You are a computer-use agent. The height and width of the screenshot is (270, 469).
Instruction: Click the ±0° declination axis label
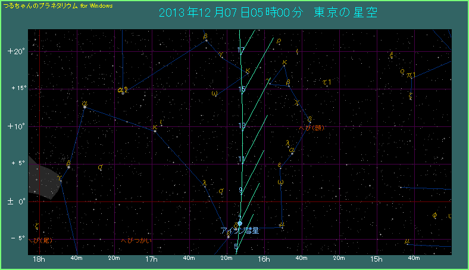tap(15, 202)
